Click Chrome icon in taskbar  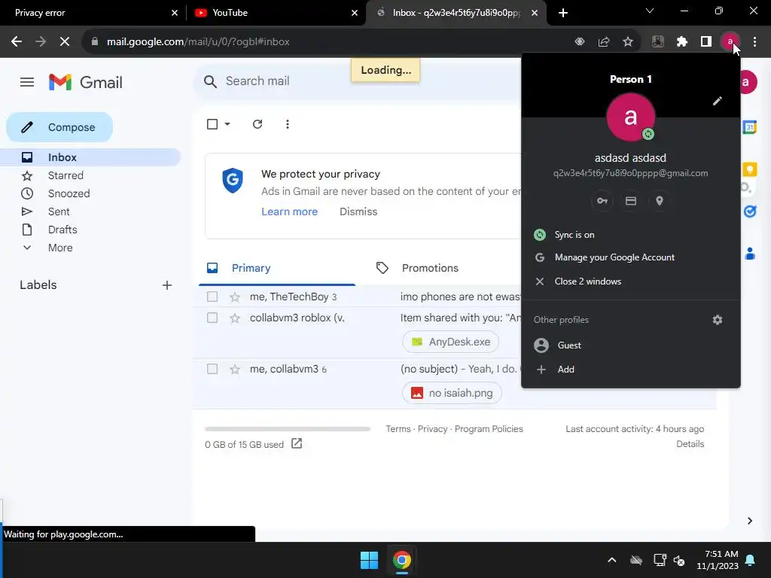[402, 560]
